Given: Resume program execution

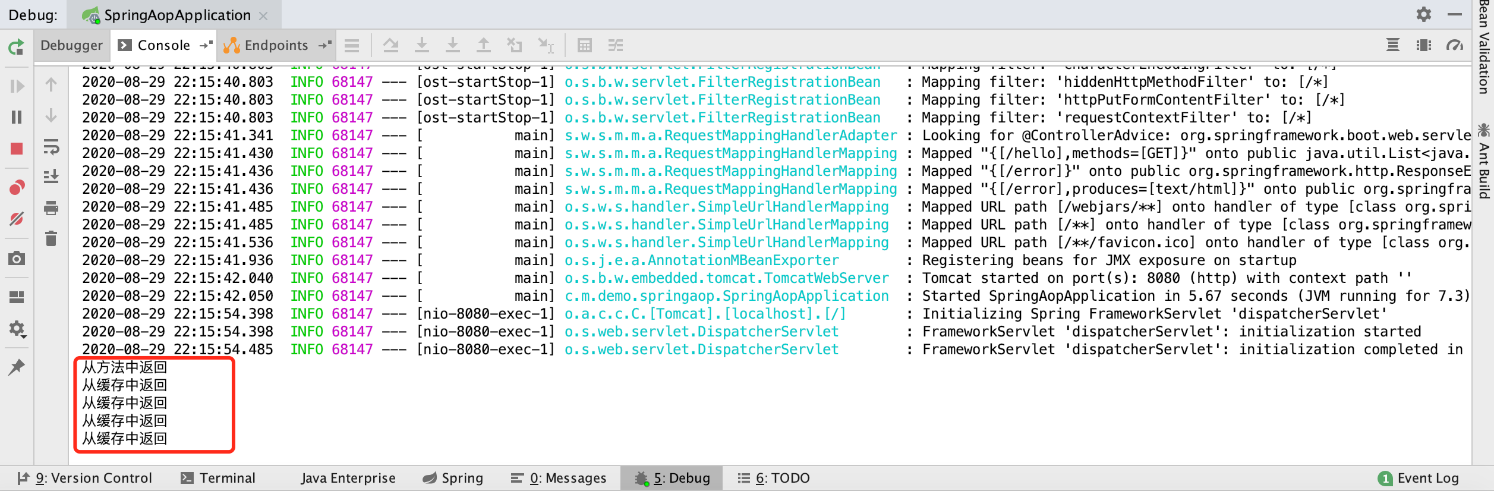Looking at the screenshot, I should click(17, 86).
